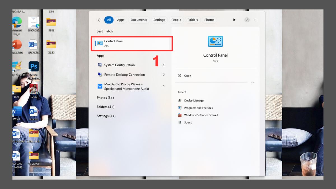Open the hihihihi Word document on desktop
The width and height of the screenshot is (336, 189).
pyautogui.click(x=34, y=114)
